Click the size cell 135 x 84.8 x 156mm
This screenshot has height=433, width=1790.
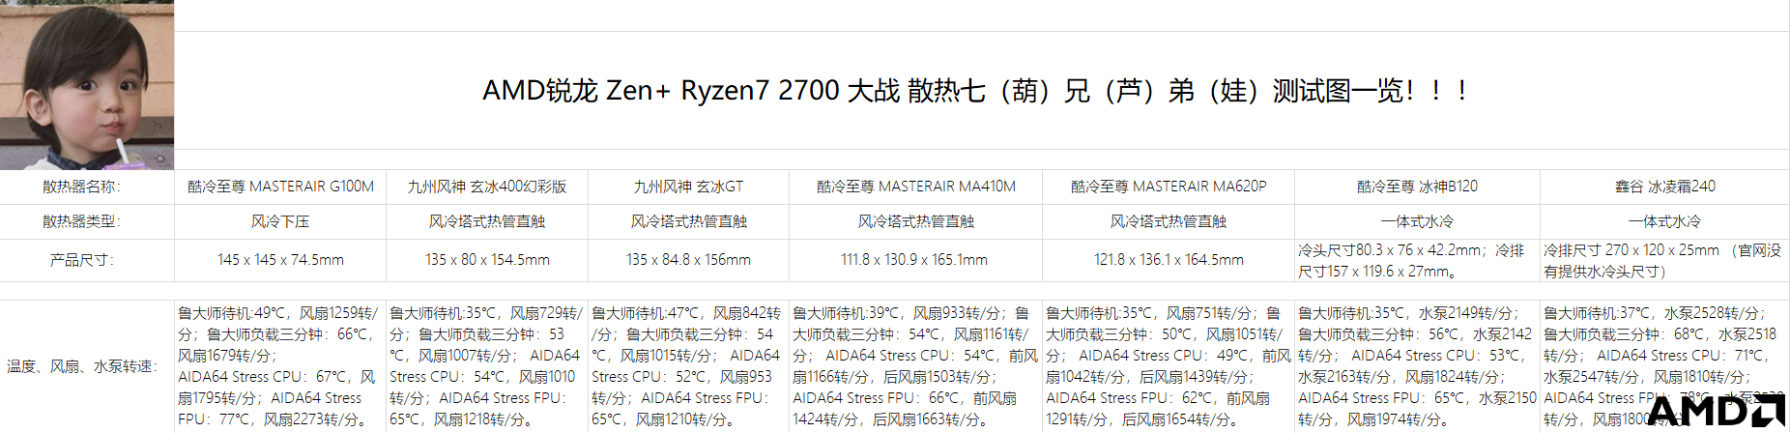coord(688,260)
